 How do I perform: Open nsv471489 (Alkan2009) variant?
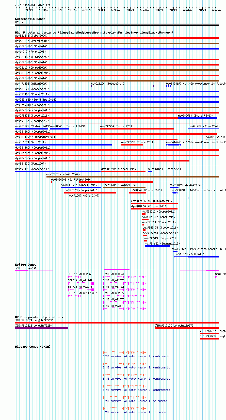(x=204, y=126)
